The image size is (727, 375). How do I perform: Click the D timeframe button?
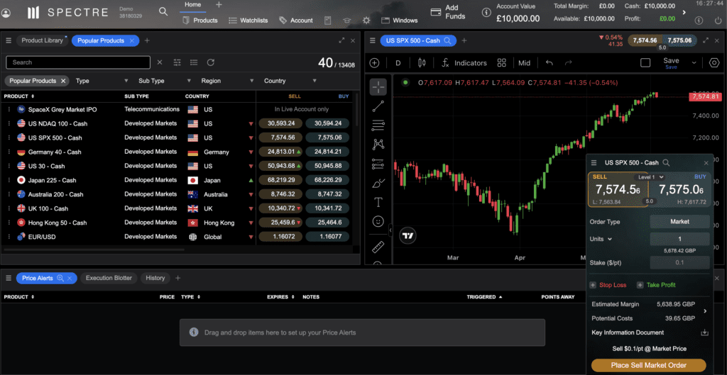tap(398, 63)
